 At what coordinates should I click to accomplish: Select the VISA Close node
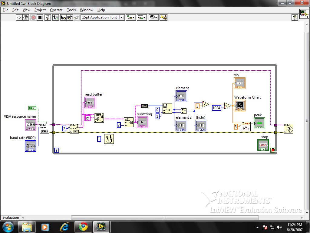click(289, 129)
